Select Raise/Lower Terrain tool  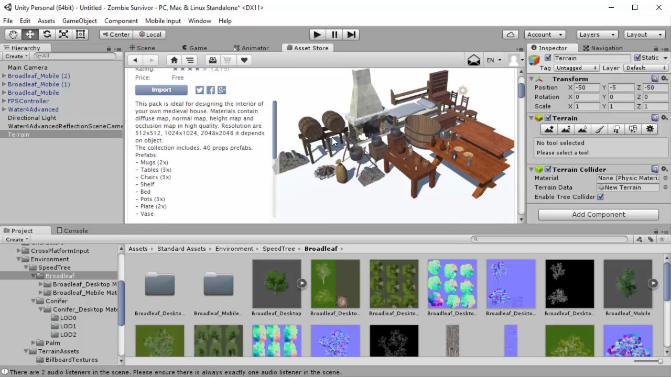tap(549, 129)
